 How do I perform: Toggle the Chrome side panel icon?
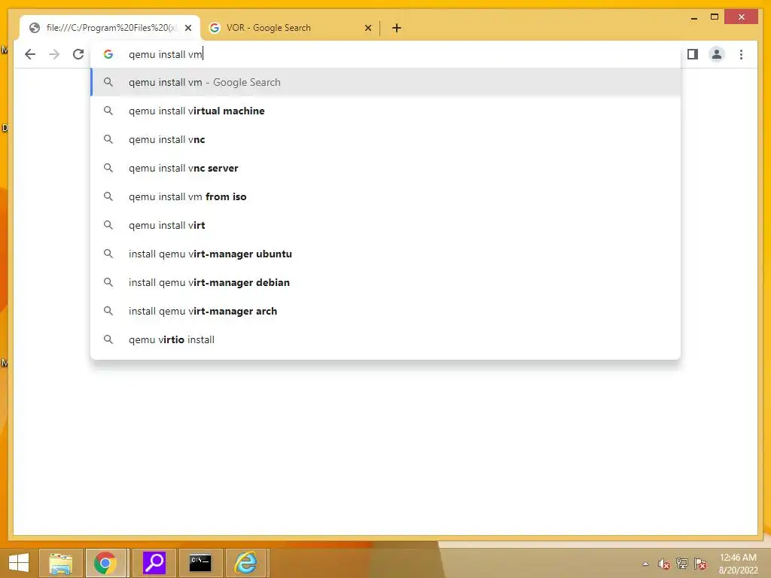[x=693, y=54]
